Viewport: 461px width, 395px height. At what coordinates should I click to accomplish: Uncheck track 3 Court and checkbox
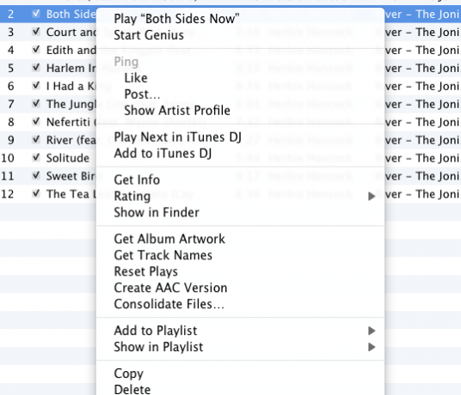pyautogui.click(x=36, y=32)
